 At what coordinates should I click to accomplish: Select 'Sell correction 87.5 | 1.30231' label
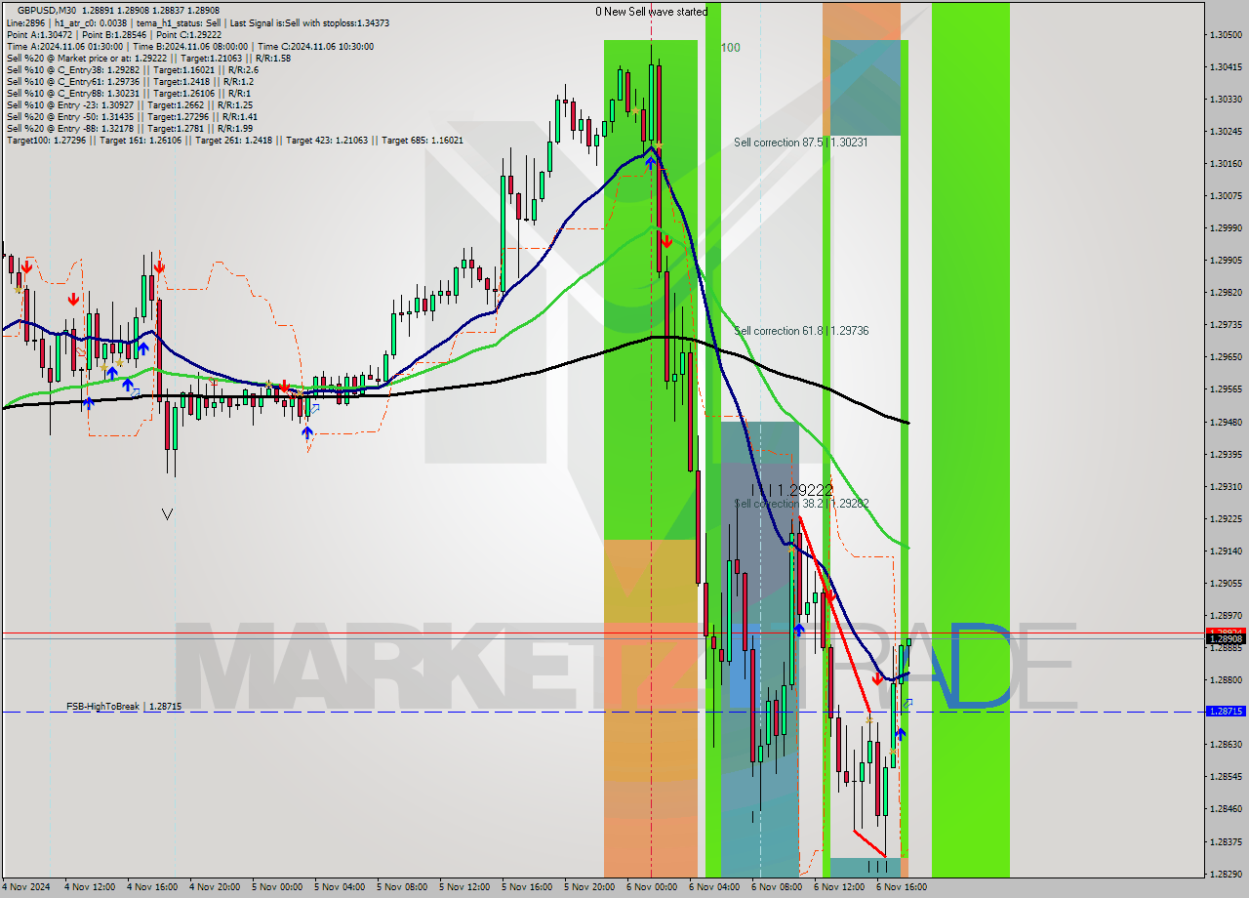[x=801, y=143]
